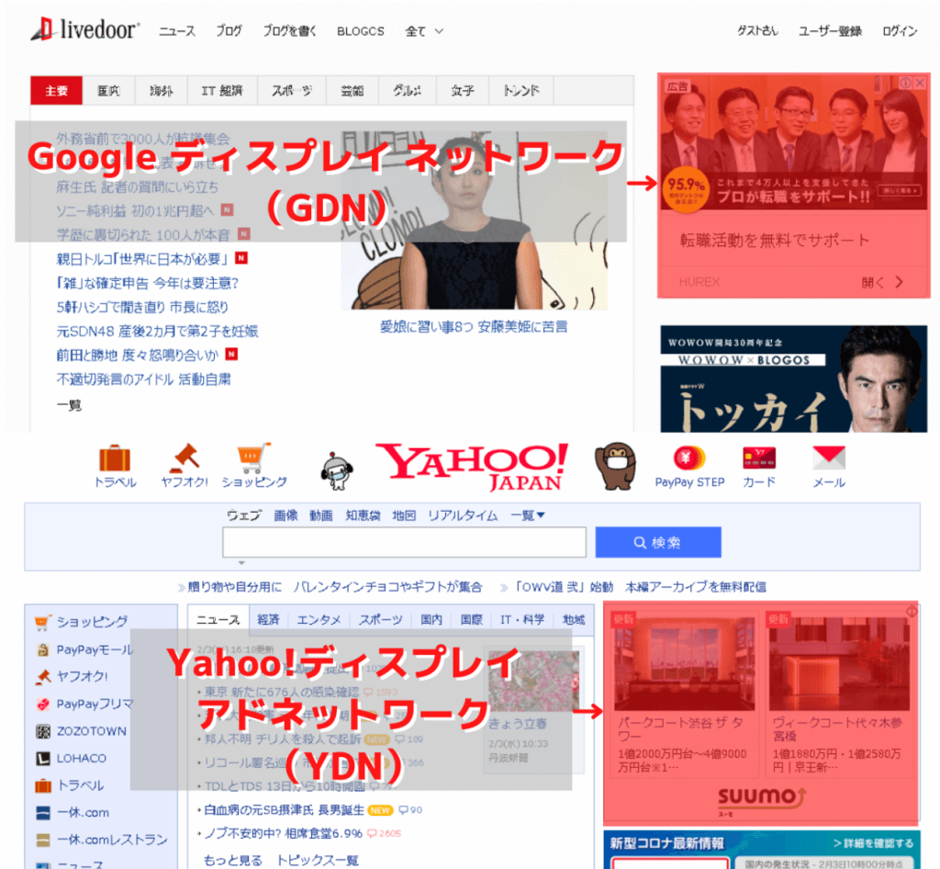Click the livedoor logo

coord(85,28)
